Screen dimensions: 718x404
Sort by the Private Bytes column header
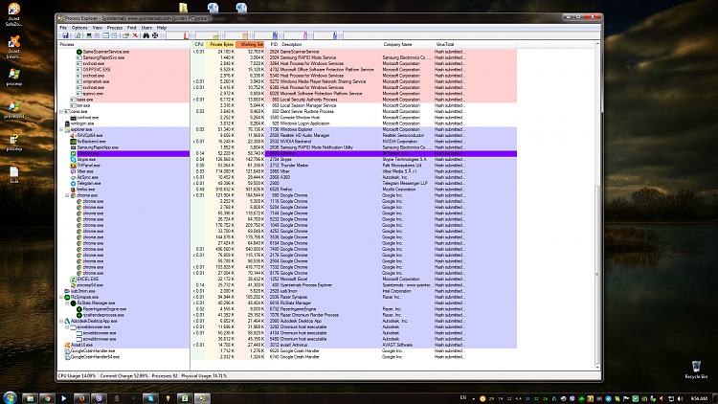pos(221,44)
